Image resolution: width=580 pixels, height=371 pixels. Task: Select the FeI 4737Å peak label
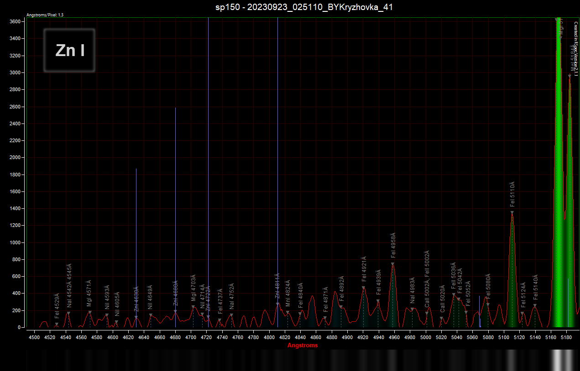[x=220, y=301]
